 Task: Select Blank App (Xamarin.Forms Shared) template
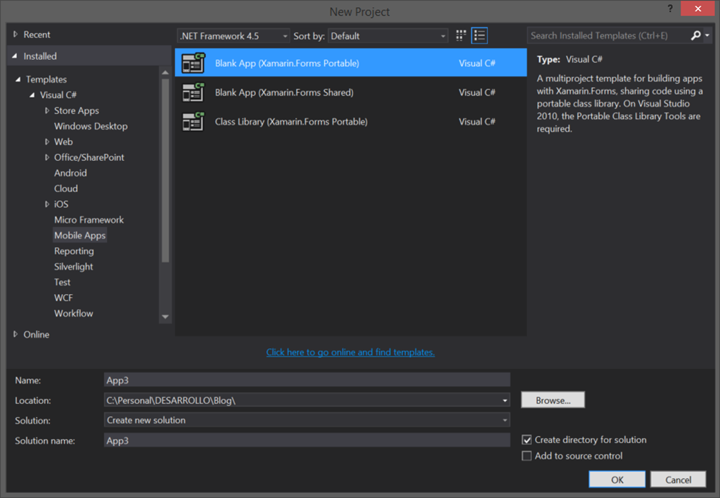[x=352, y=92]
